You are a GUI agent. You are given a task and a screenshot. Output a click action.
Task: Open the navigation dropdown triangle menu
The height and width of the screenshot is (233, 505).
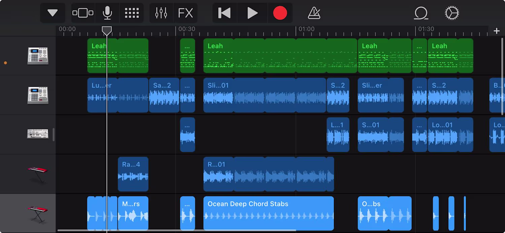click(53, 13)
